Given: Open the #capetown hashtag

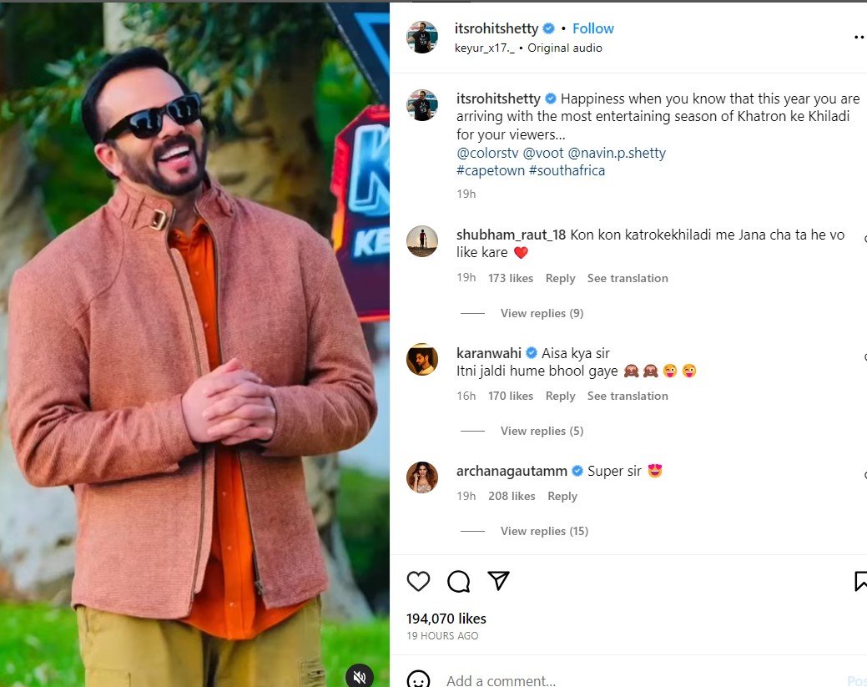Looking at the screenshot, I should click(x=491, y=170).
